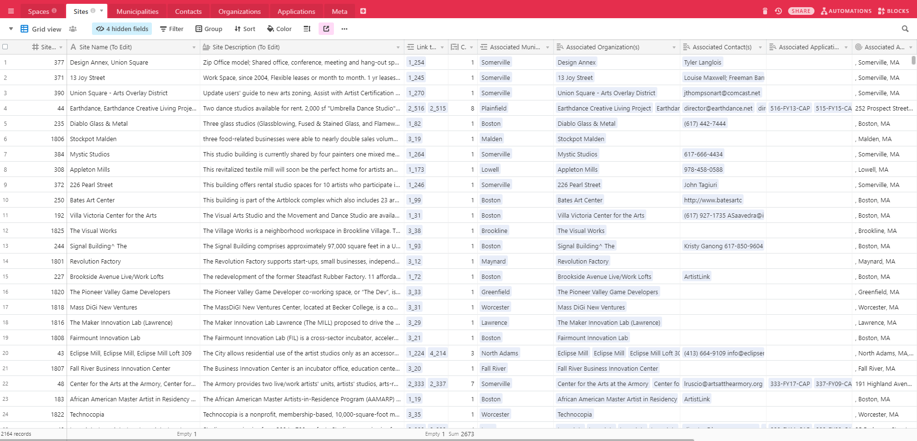Click the Link t... field type icon
Viewport: 917px width, 441px height.
point(411,47)
